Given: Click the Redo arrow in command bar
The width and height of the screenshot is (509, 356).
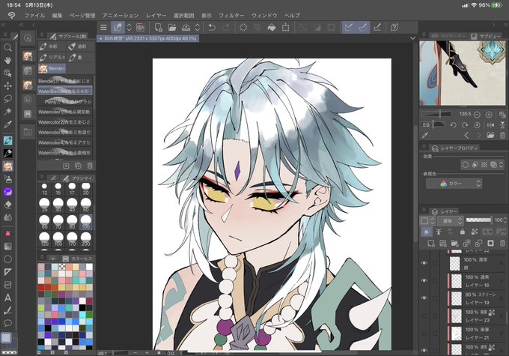Looking at the screenshot, I should coord(226,28).
